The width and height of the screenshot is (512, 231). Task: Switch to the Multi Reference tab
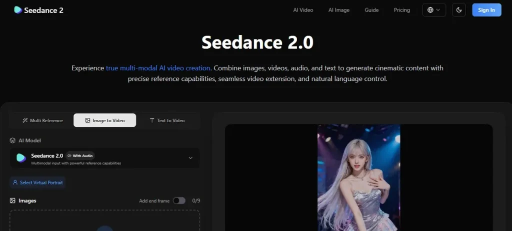click(42, 121)
